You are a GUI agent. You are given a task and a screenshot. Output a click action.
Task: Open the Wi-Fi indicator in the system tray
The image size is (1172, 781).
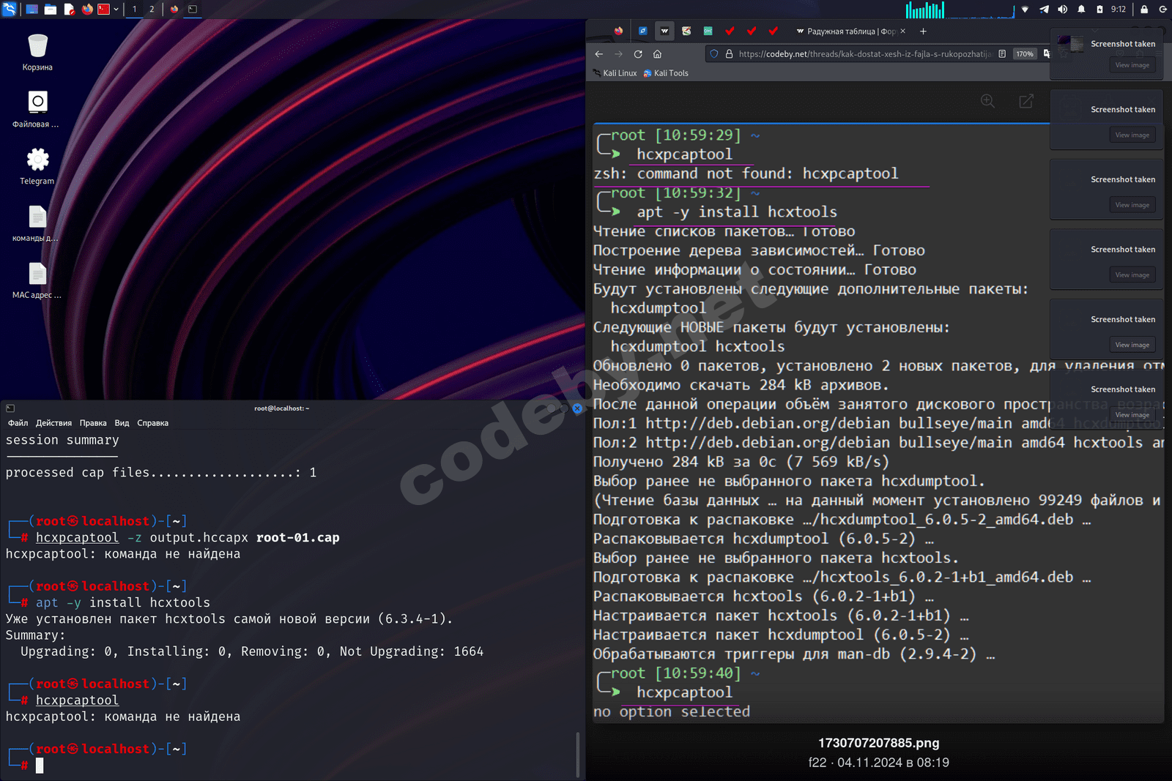tap(1025, 10)
